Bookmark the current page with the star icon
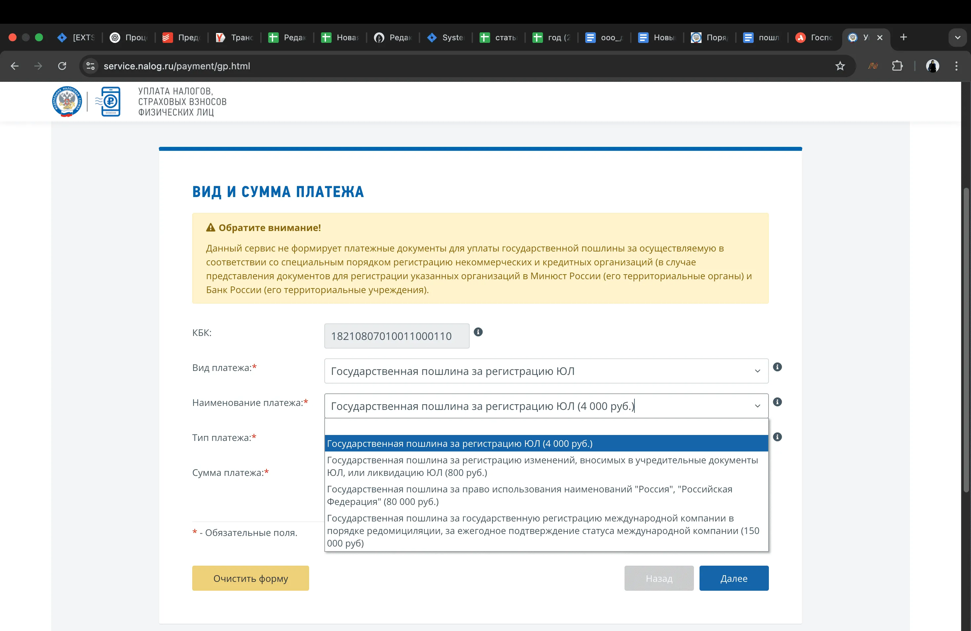971x631 pixels. pyautogui.click(x=841, y=66)
